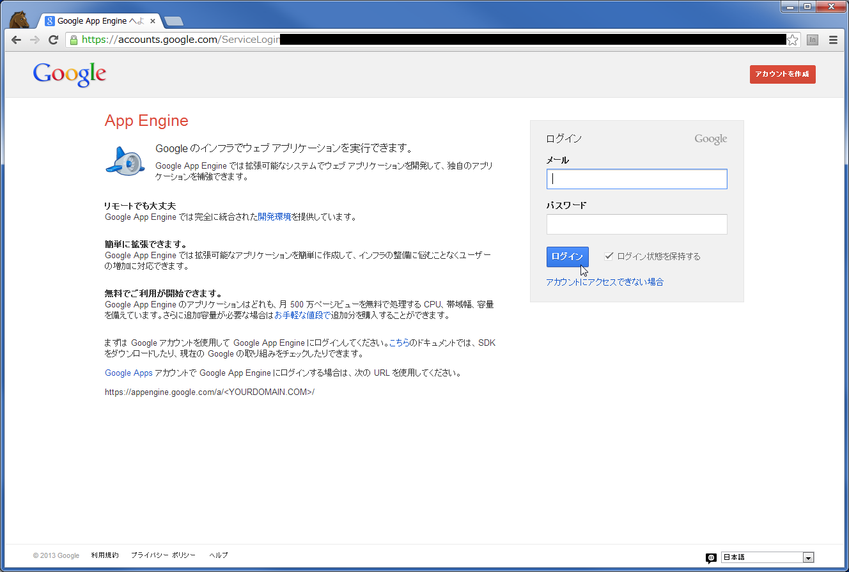Click the 簡単に拡張できます。 heading

[146, 244]
